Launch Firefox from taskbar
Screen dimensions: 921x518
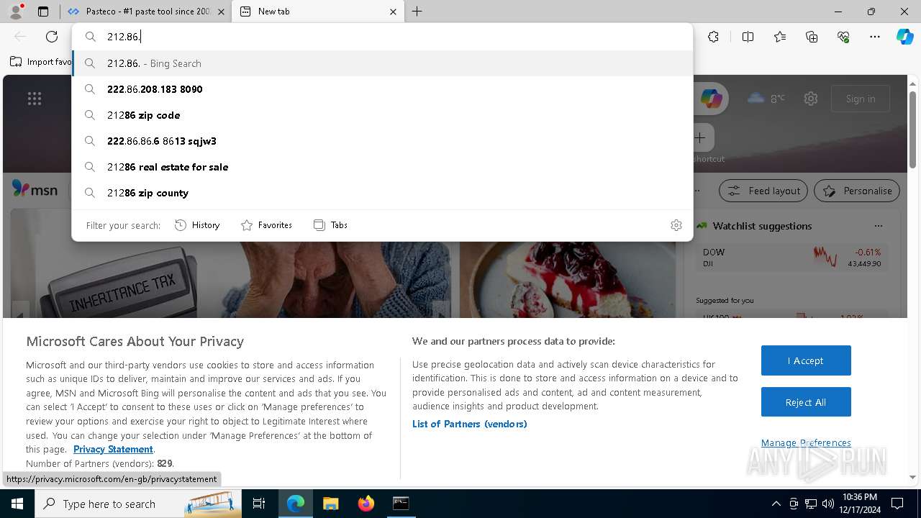coord(366,504)
